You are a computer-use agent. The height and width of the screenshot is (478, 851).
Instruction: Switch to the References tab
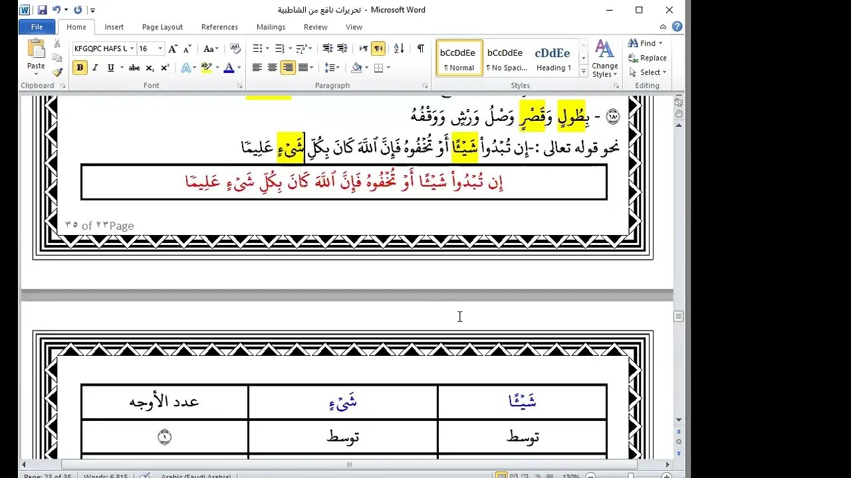pos(219,27)
